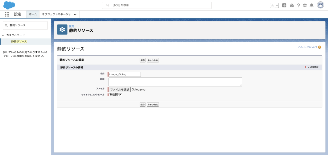Viewport: 328px width, 155px height.
Task: Expand the オブジェクトマネージャ tab chevron
Action: coord(75,14)
